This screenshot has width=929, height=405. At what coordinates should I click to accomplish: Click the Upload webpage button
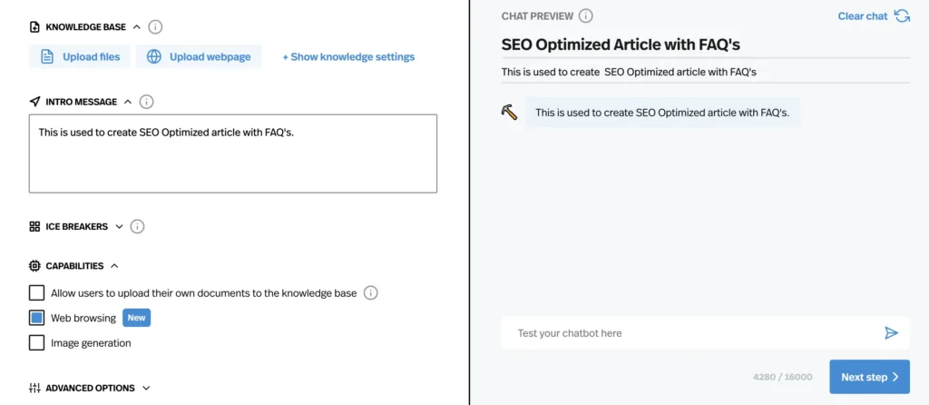[x=199, y=57]
